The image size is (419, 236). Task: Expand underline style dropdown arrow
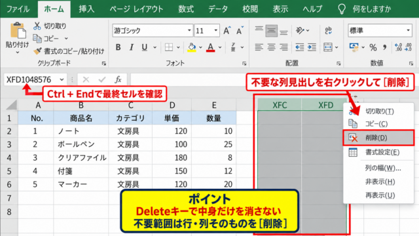click(x=155, y=47)
